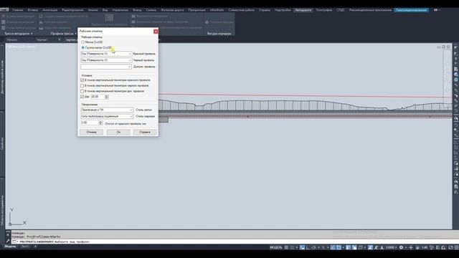Open the Свойства side palette
The height and width of the screenshot is (258, 459).
[x=2, y=143]
